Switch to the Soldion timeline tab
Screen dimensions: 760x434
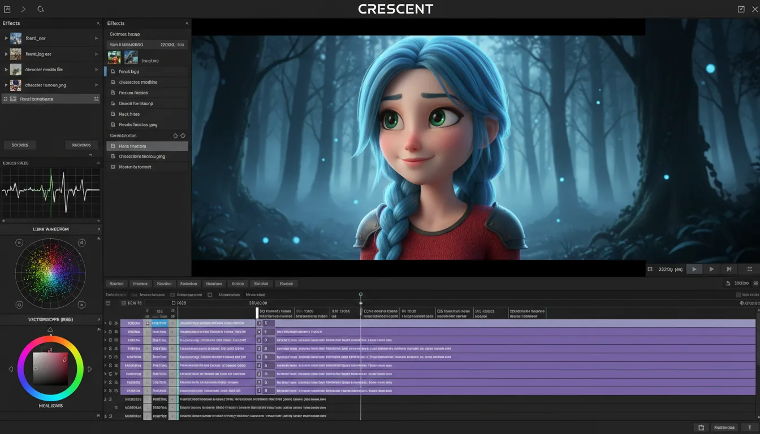click(261, 284)
